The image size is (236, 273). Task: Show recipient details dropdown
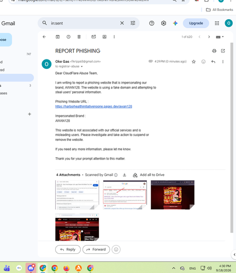(x=82, y=67)
